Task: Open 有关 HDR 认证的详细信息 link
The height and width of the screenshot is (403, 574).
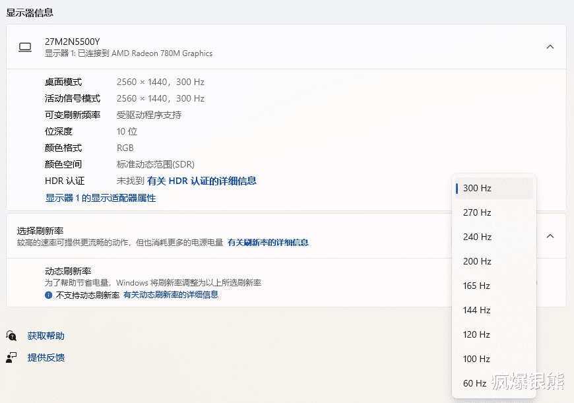Action: 202,181
